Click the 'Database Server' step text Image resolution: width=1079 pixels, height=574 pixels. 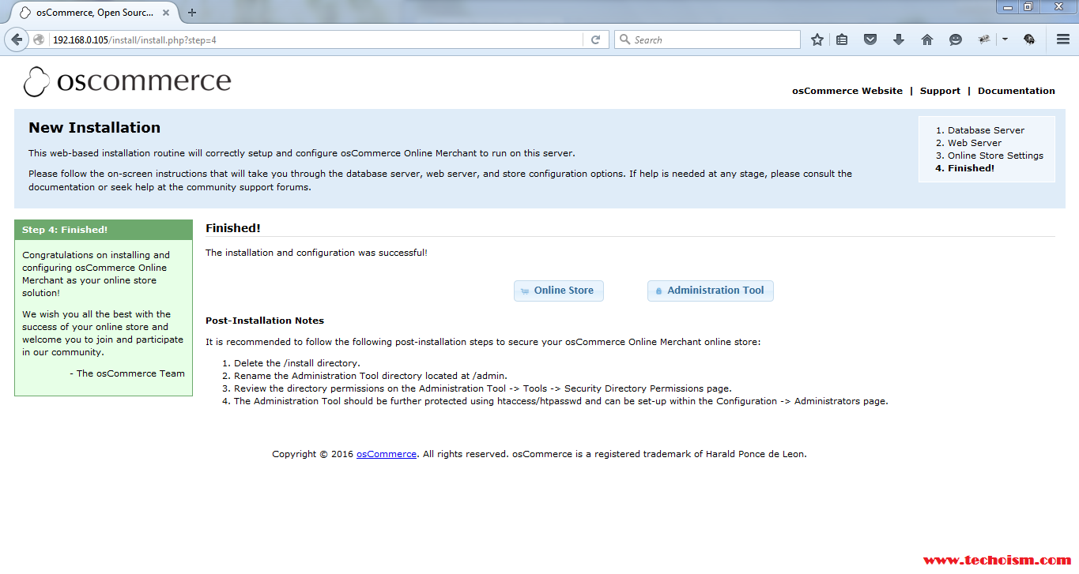pos(986,130)
